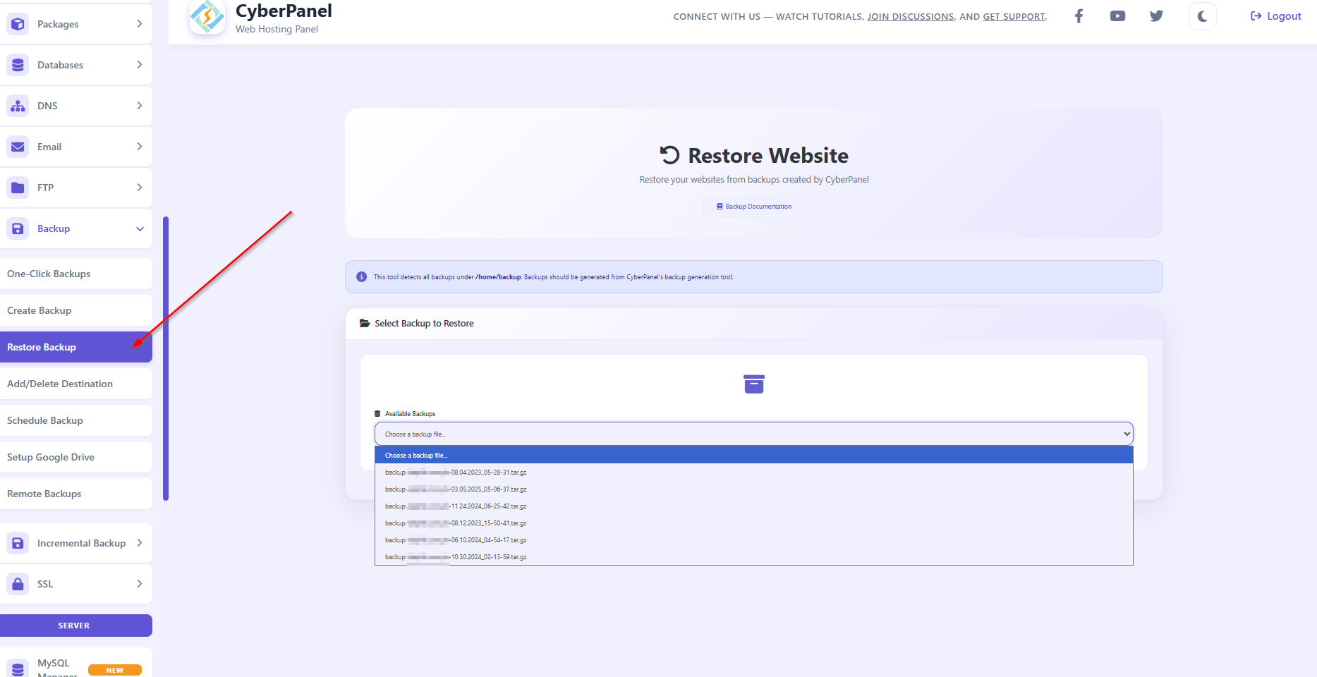Open the Join Discussions link
The image size is (1317, 677).
pos(910,16)
